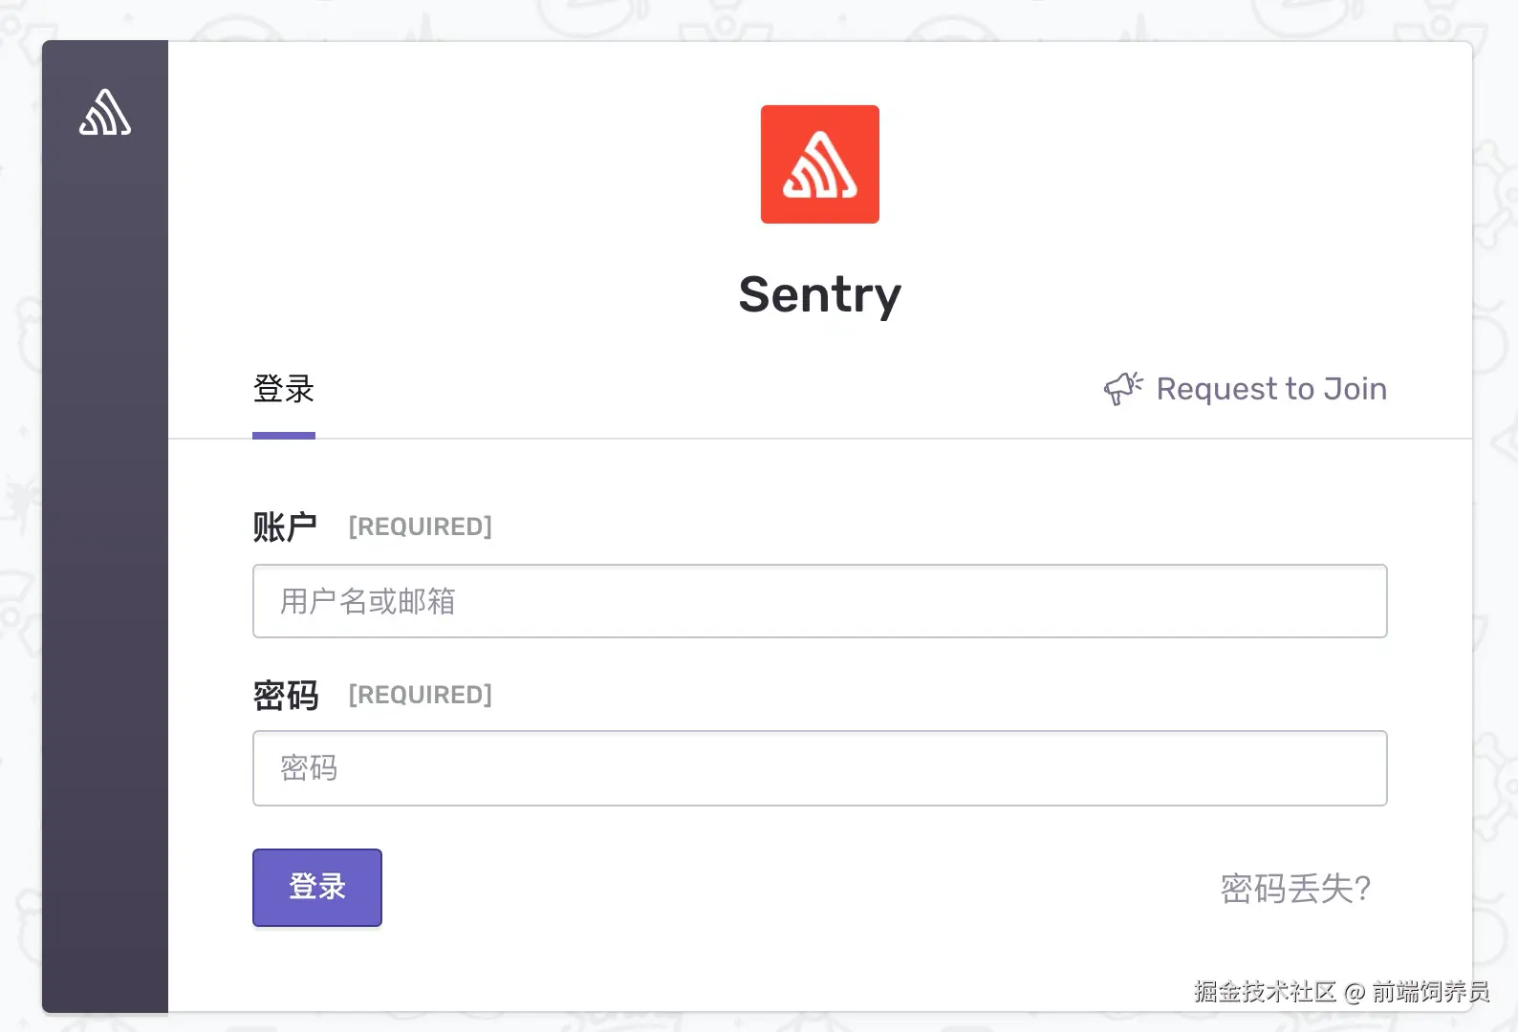Click the [REQUIRED] tag next to 账户
The width and height of the screenshot is (1518, 1032).
[x=420, y=527]
